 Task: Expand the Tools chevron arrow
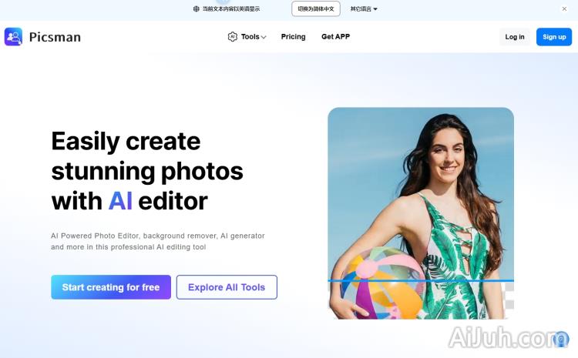[x=264, y=37]
